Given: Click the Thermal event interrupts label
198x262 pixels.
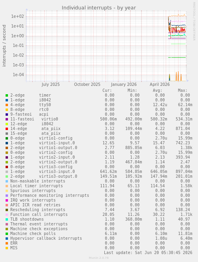Looking at the screenshot, I should click(39, 224).
